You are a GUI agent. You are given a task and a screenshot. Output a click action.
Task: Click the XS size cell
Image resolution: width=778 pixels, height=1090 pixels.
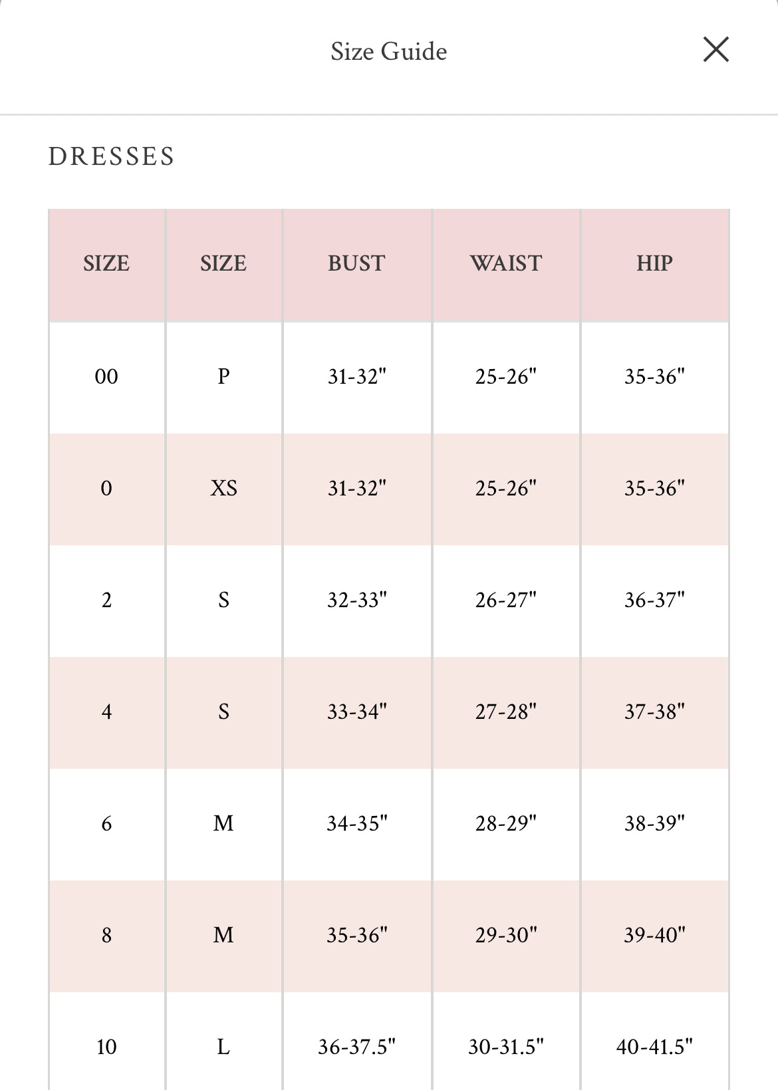click(x=223, y=488)
